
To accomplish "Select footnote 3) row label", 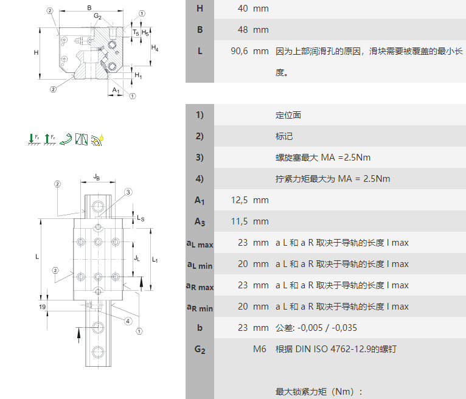I will click(200, 158).
